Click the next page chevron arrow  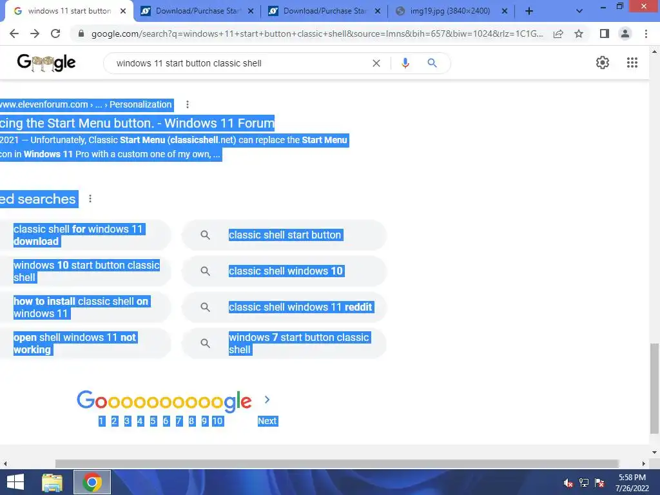(x=267, y=400)
